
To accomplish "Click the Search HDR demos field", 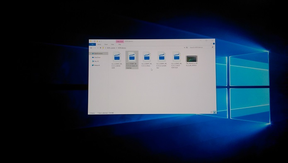I will click(x=201, y=47).
